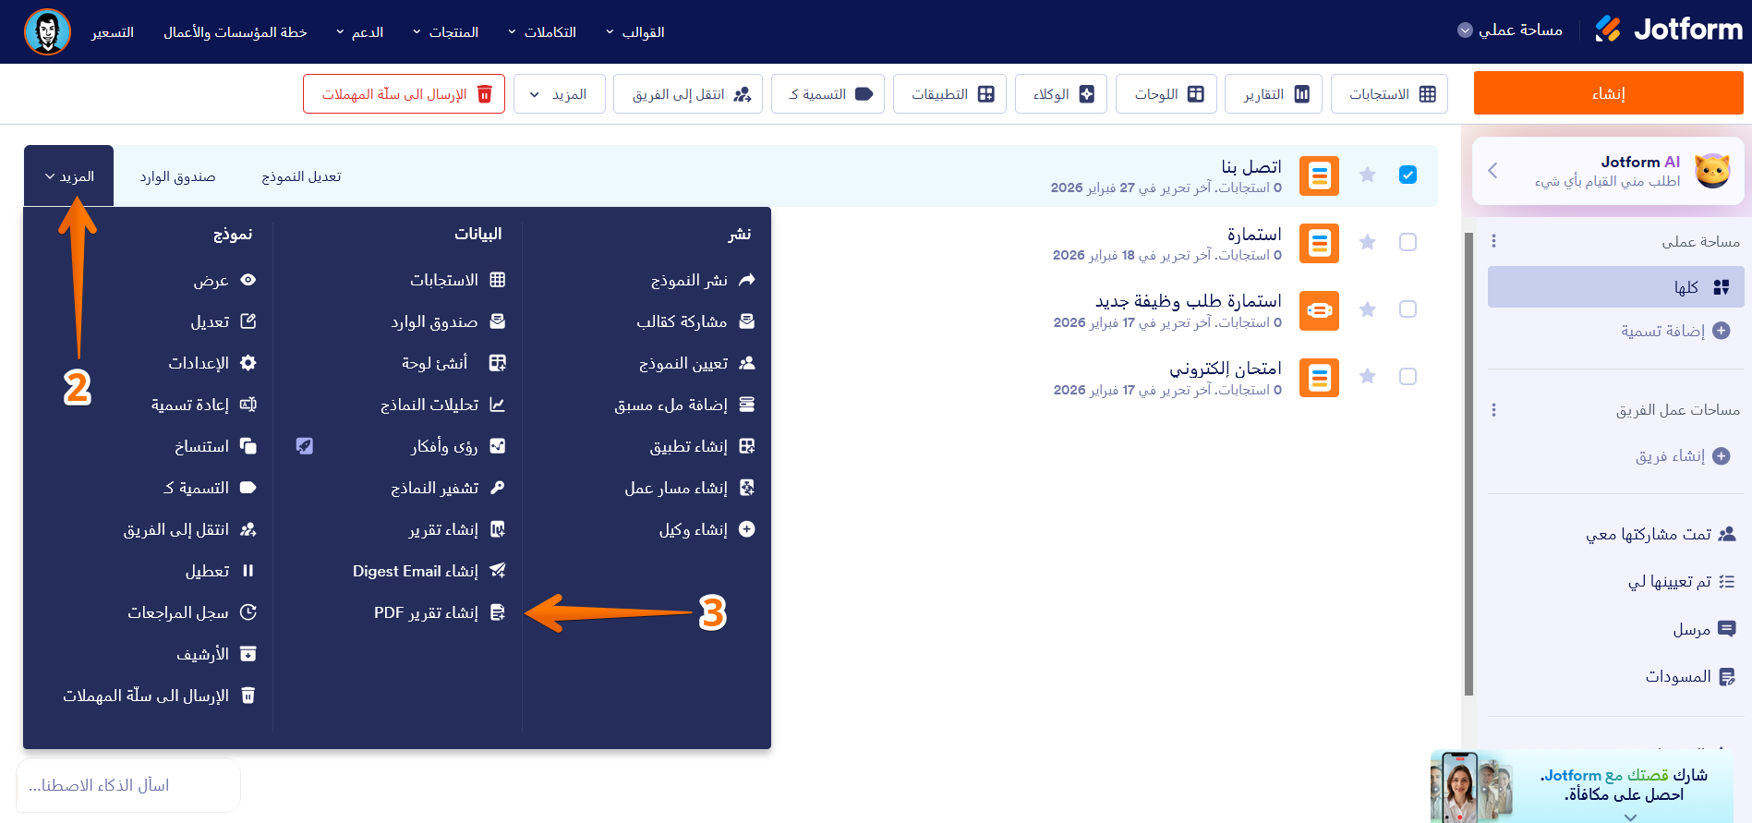Viewport: 1752px width, 823px height.
Task: Click the التقارير toolbar button
Action: click(x=1274, y=94)
